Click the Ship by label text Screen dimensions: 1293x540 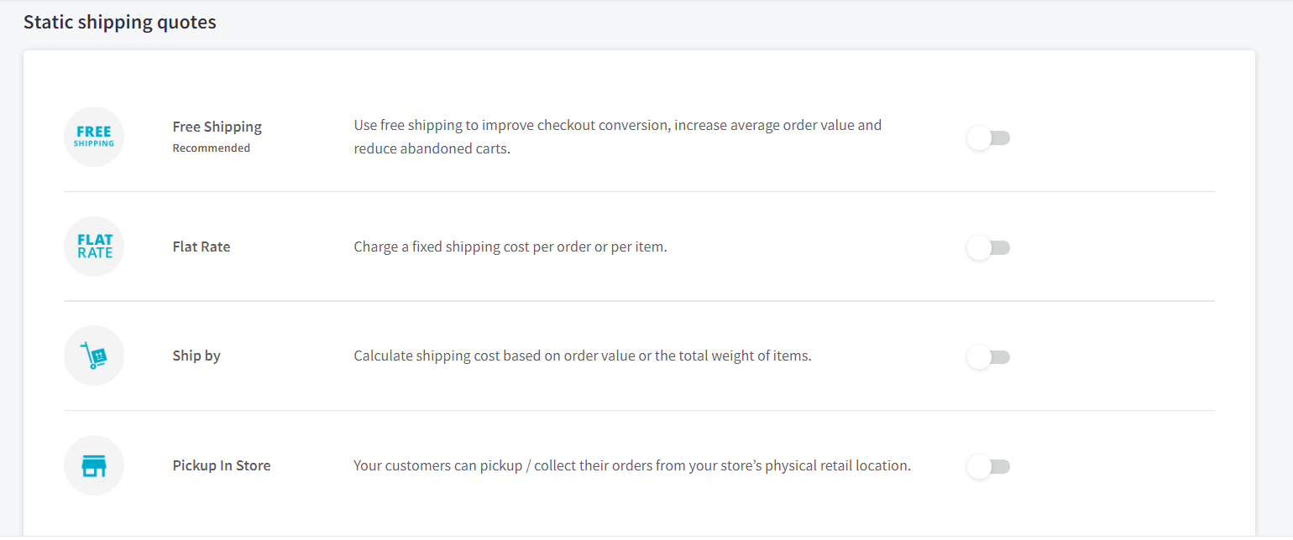pyautogui.click(x=196, y=356)
